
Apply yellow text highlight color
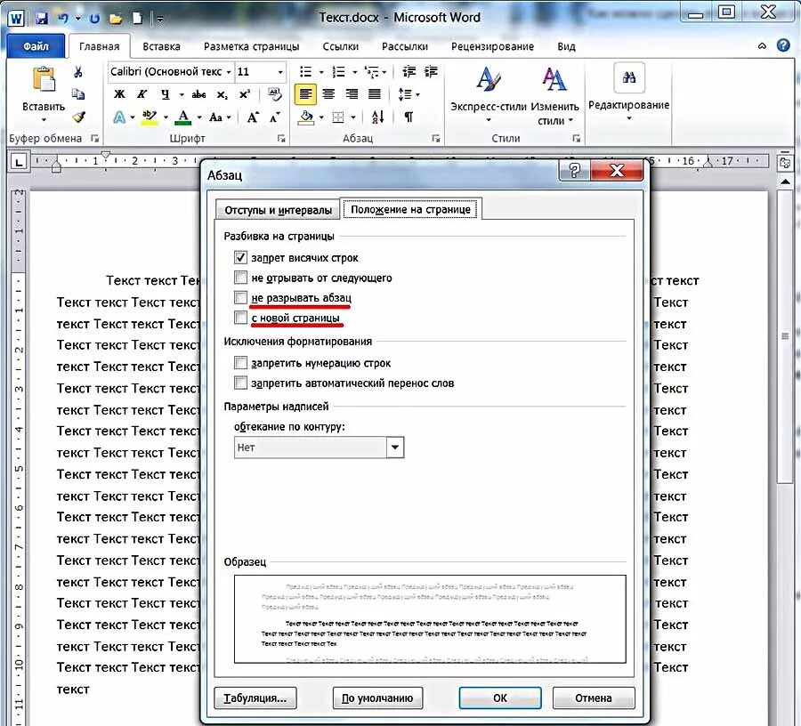[150, 117]
